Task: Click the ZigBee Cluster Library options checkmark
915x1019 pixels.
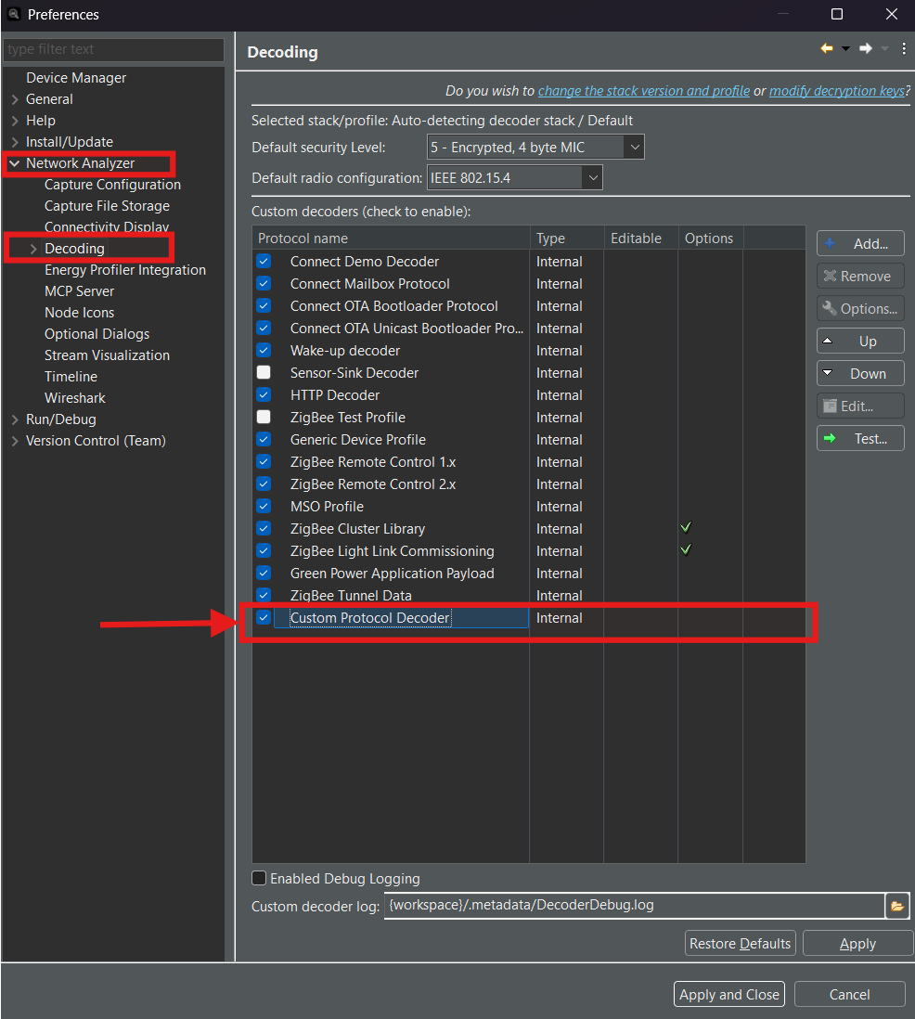Action: (686, 527)
